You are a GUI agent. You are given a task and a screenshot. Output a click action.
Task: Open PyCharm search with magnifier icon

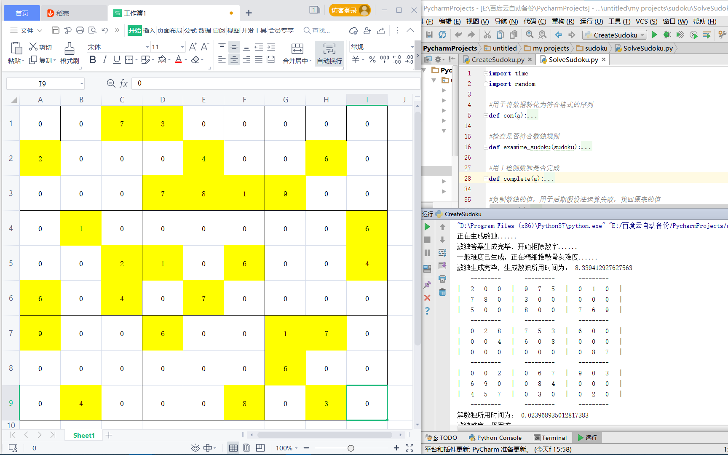click(530, 35)
